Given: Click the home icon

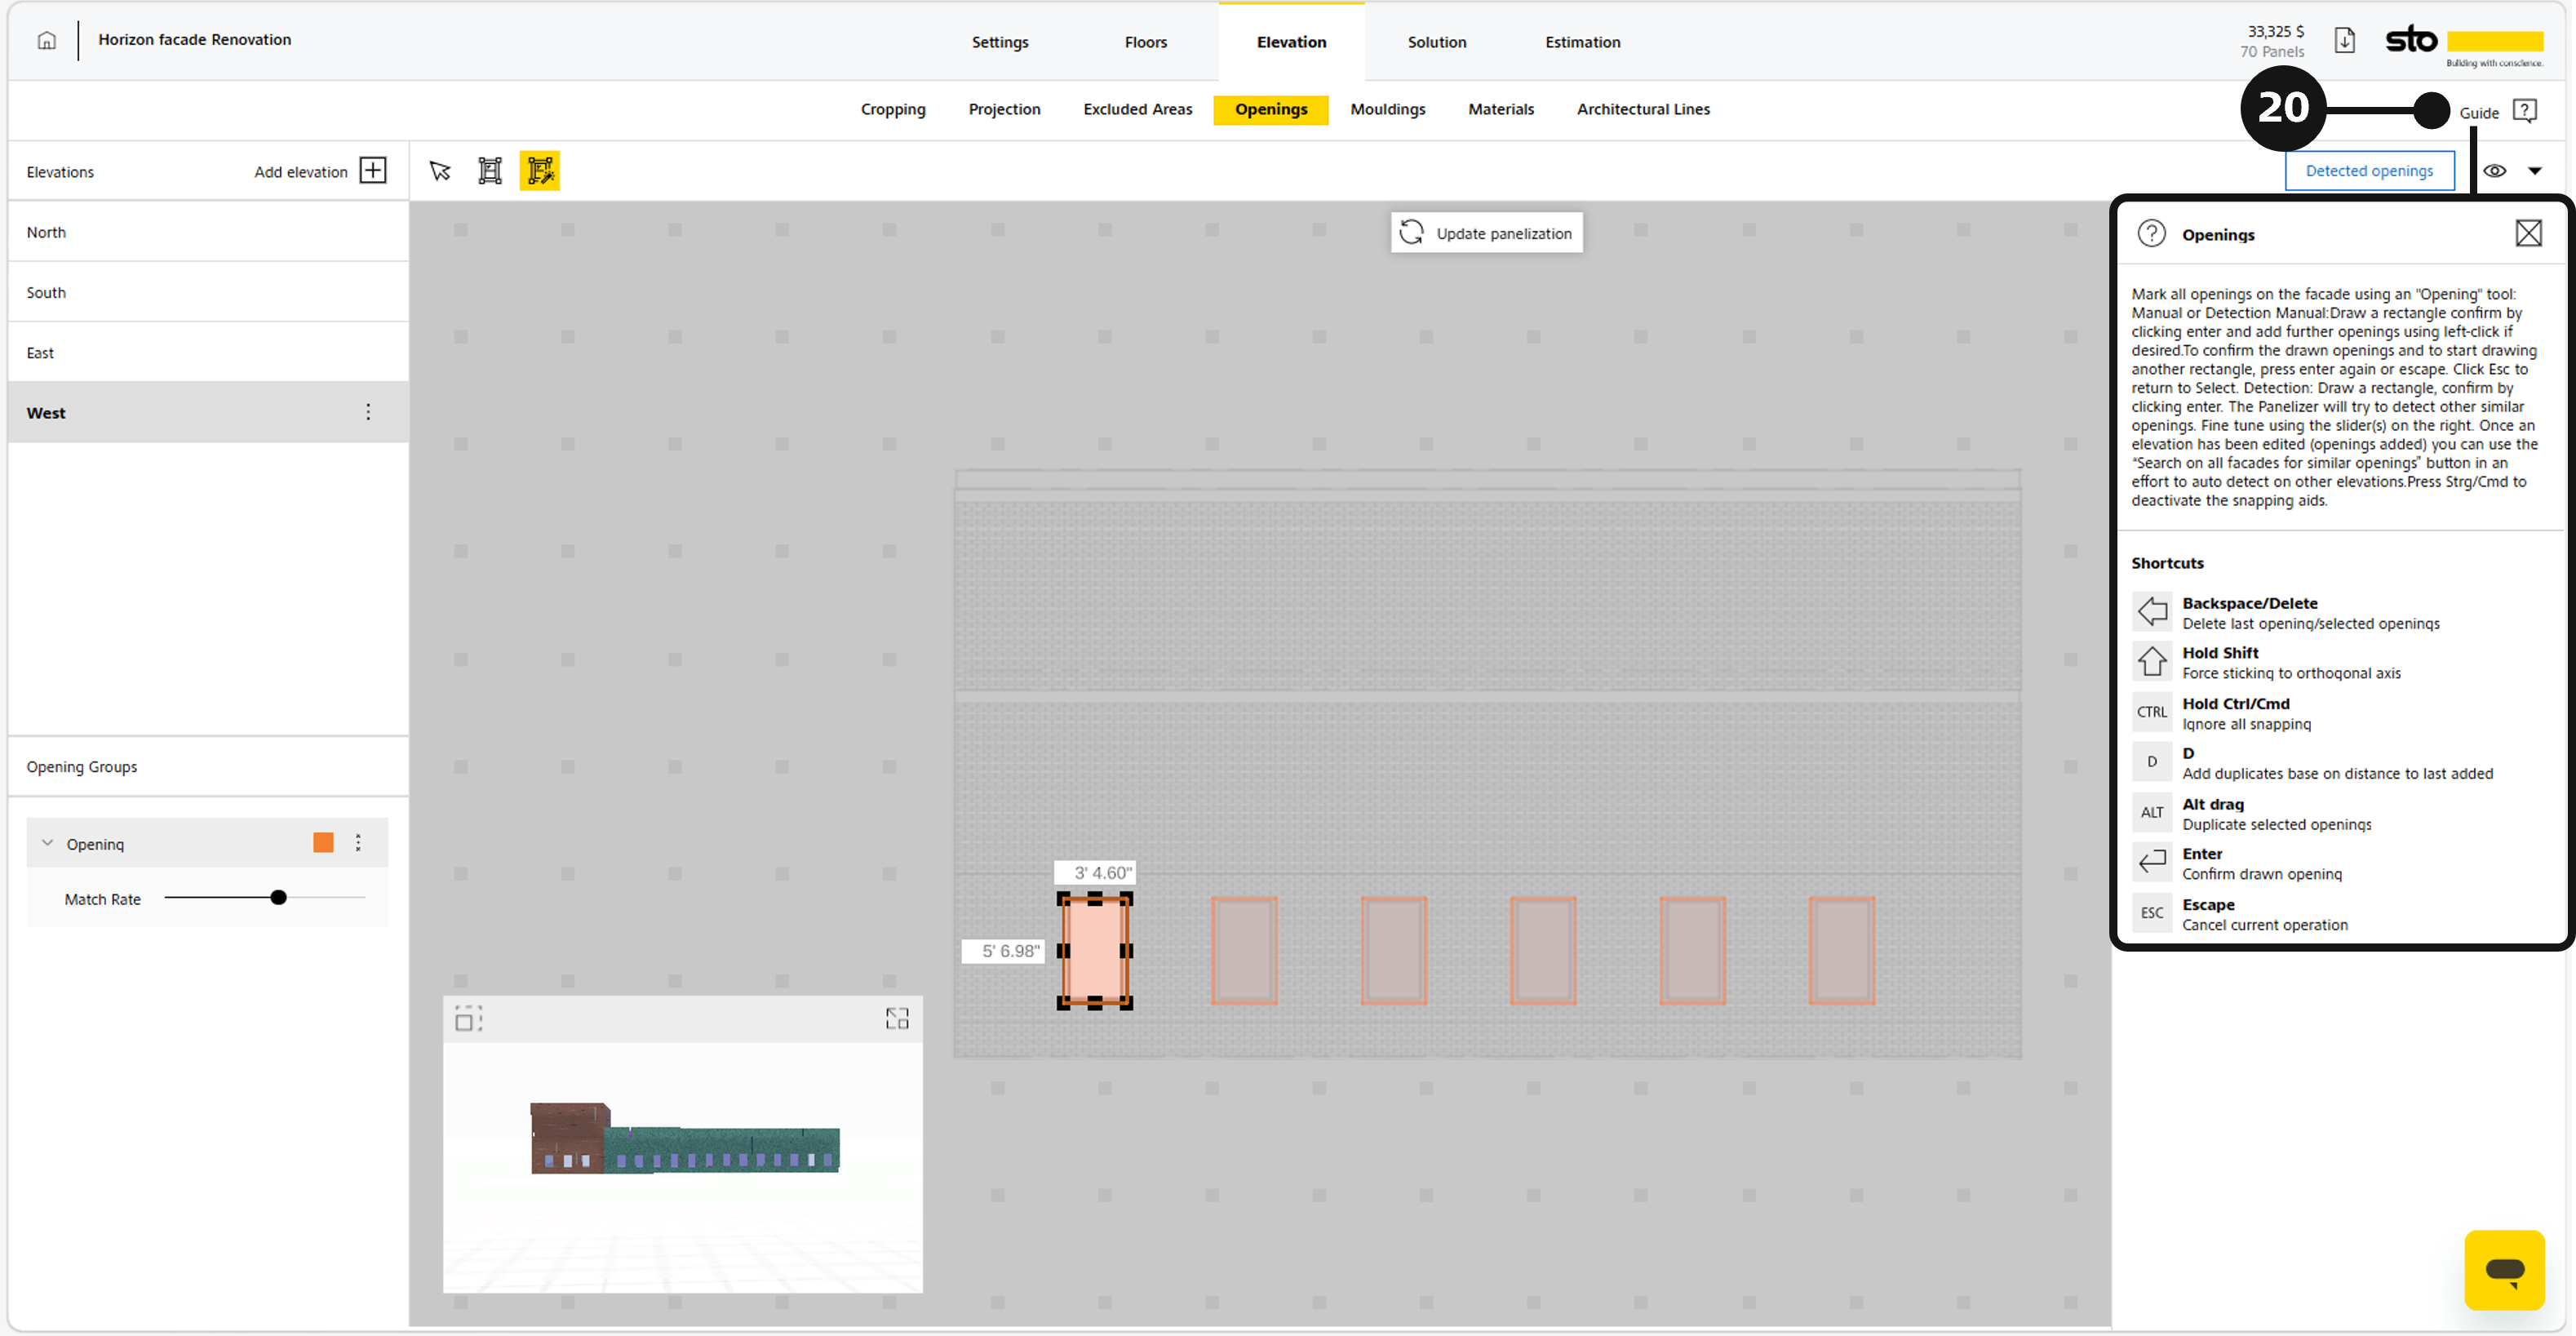Looking at the screenshot, I should pyautogui.click(x=46, y=41).
